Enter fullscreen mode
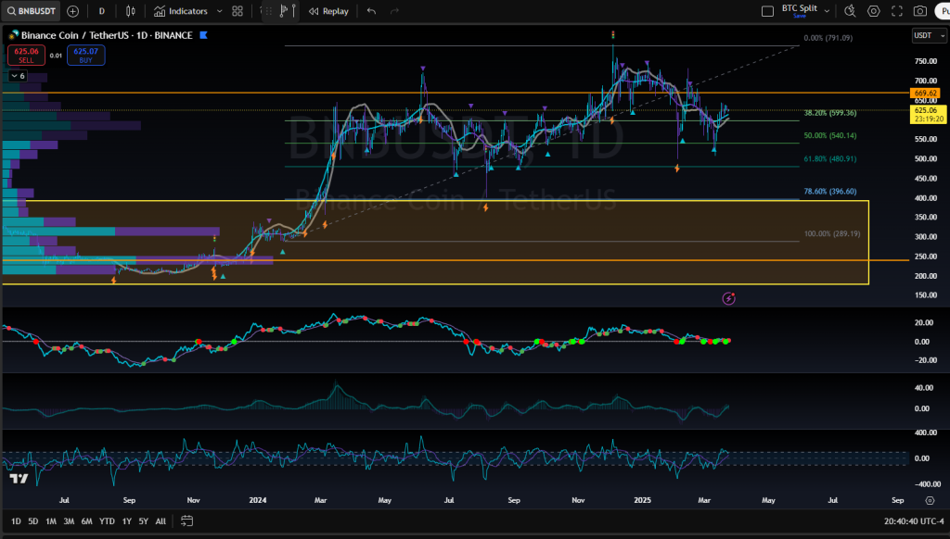This screenshot has height=539, width=950. [x=897, y=11]
